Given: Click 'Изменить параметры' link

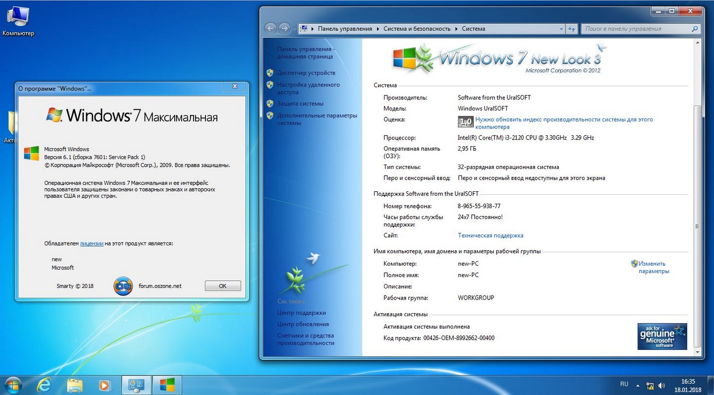Looking at the screenshot, I should coord(654,267).
